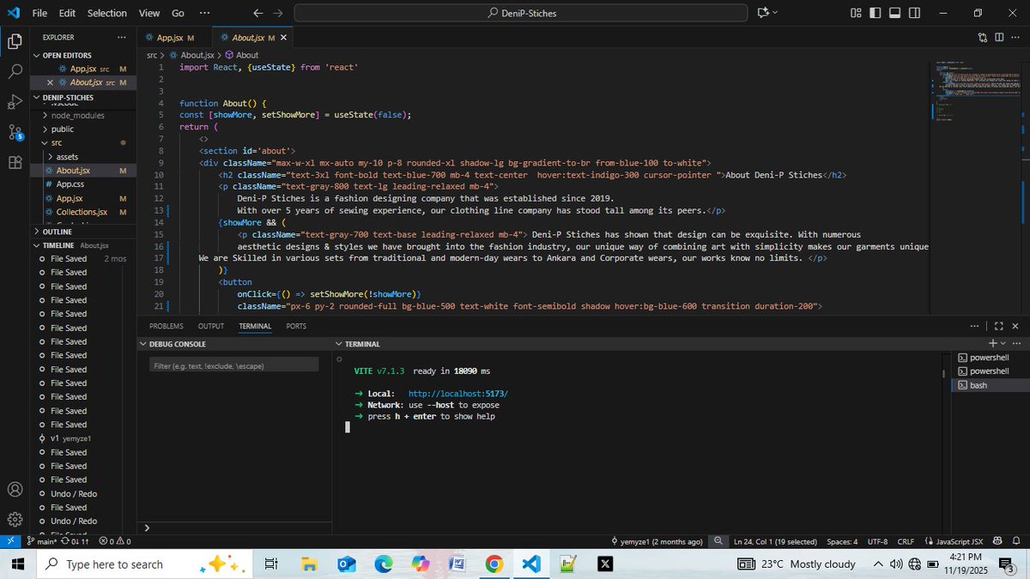1030x579 pixels.
Task: Open the Accounts icon near the bottom left
Action: (x=14, y=490)
